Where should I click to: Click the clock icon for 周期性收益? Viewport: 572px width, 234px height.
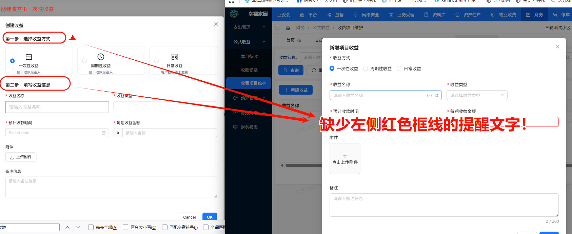(101, 57)
